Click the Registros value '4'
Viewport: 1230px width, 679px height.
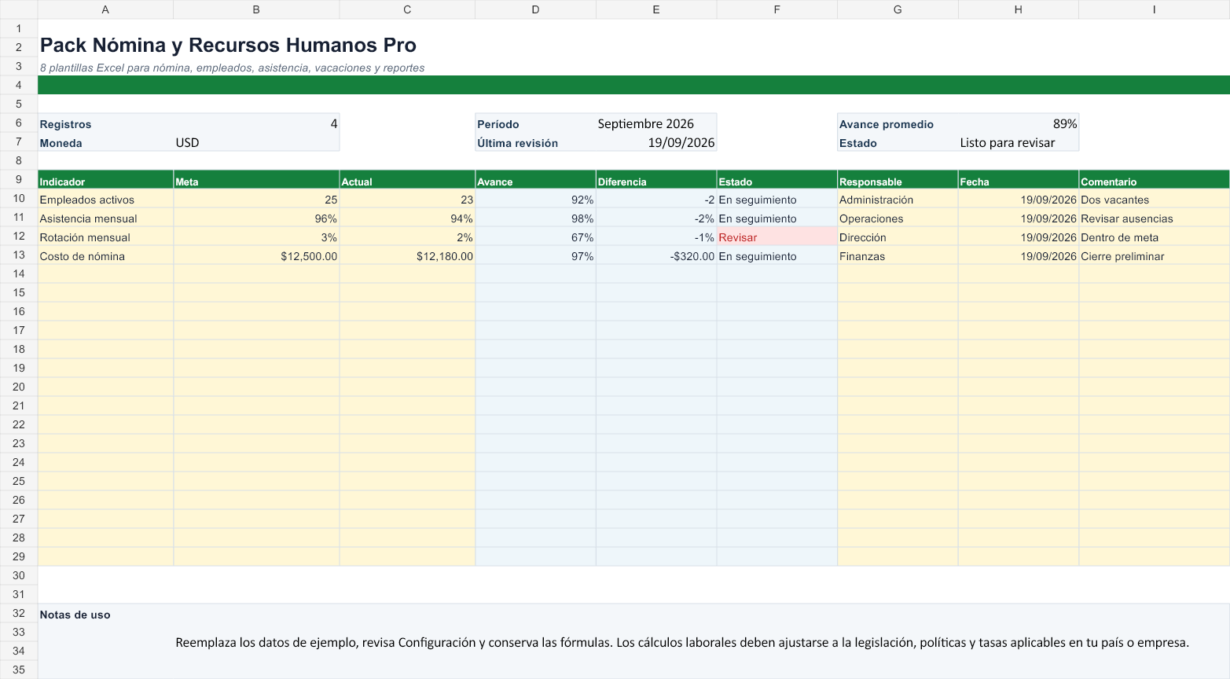[256, 123]
